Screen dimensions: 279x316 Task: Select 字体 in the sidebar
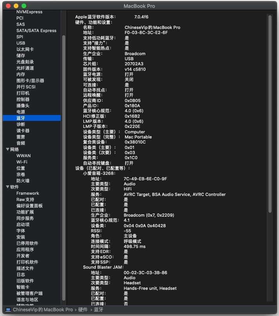coord(21,231)
